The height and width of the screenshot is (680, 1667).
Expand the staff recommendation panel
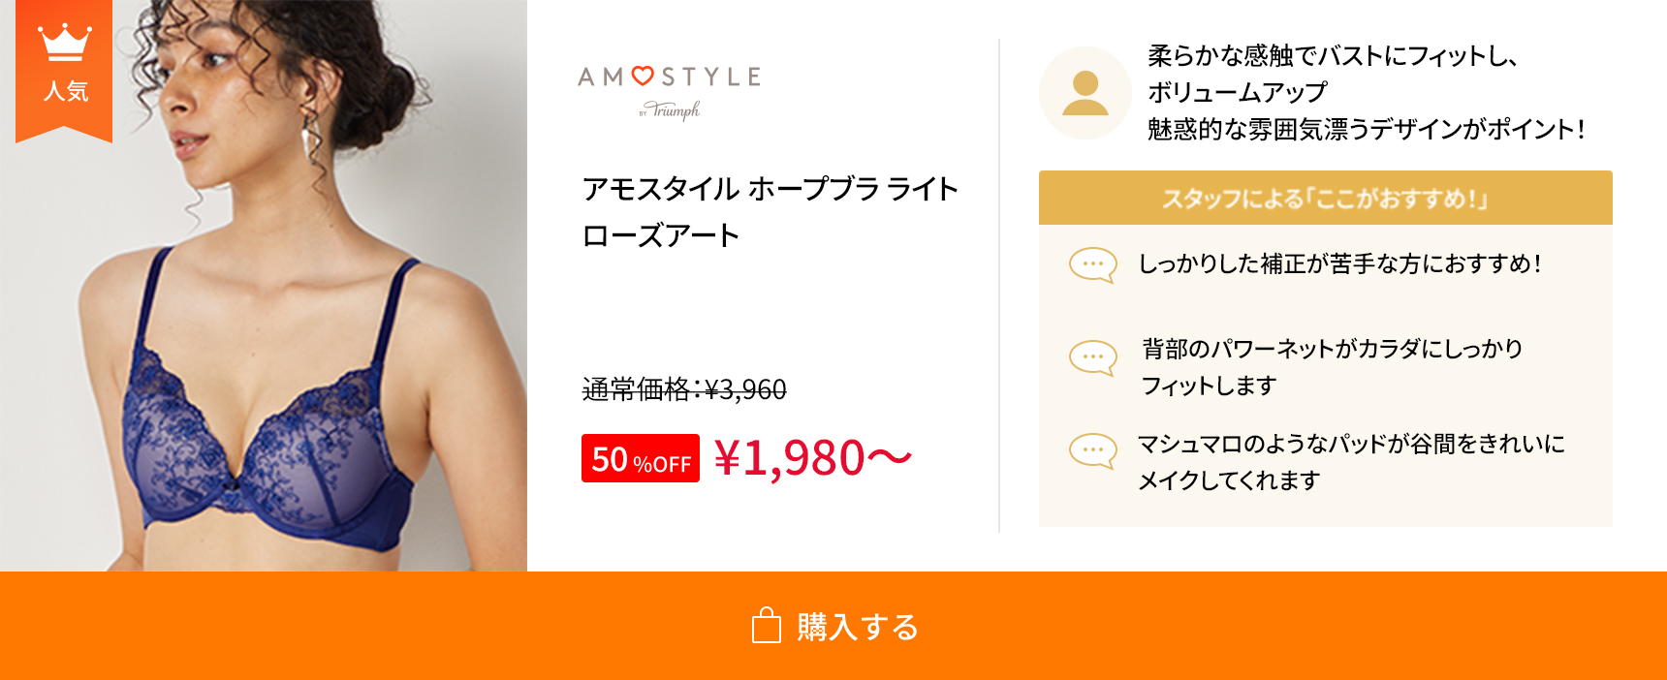click(x=1326, y=349)
